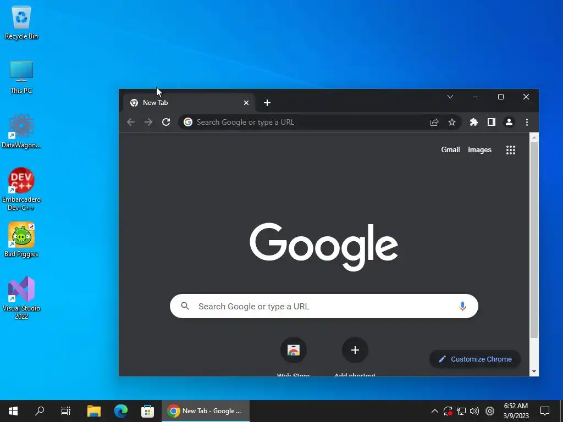Image resolution: width=563 pixels, height=422 pixels.
Task: Close the New Tab tab
Action: [246, 103]
